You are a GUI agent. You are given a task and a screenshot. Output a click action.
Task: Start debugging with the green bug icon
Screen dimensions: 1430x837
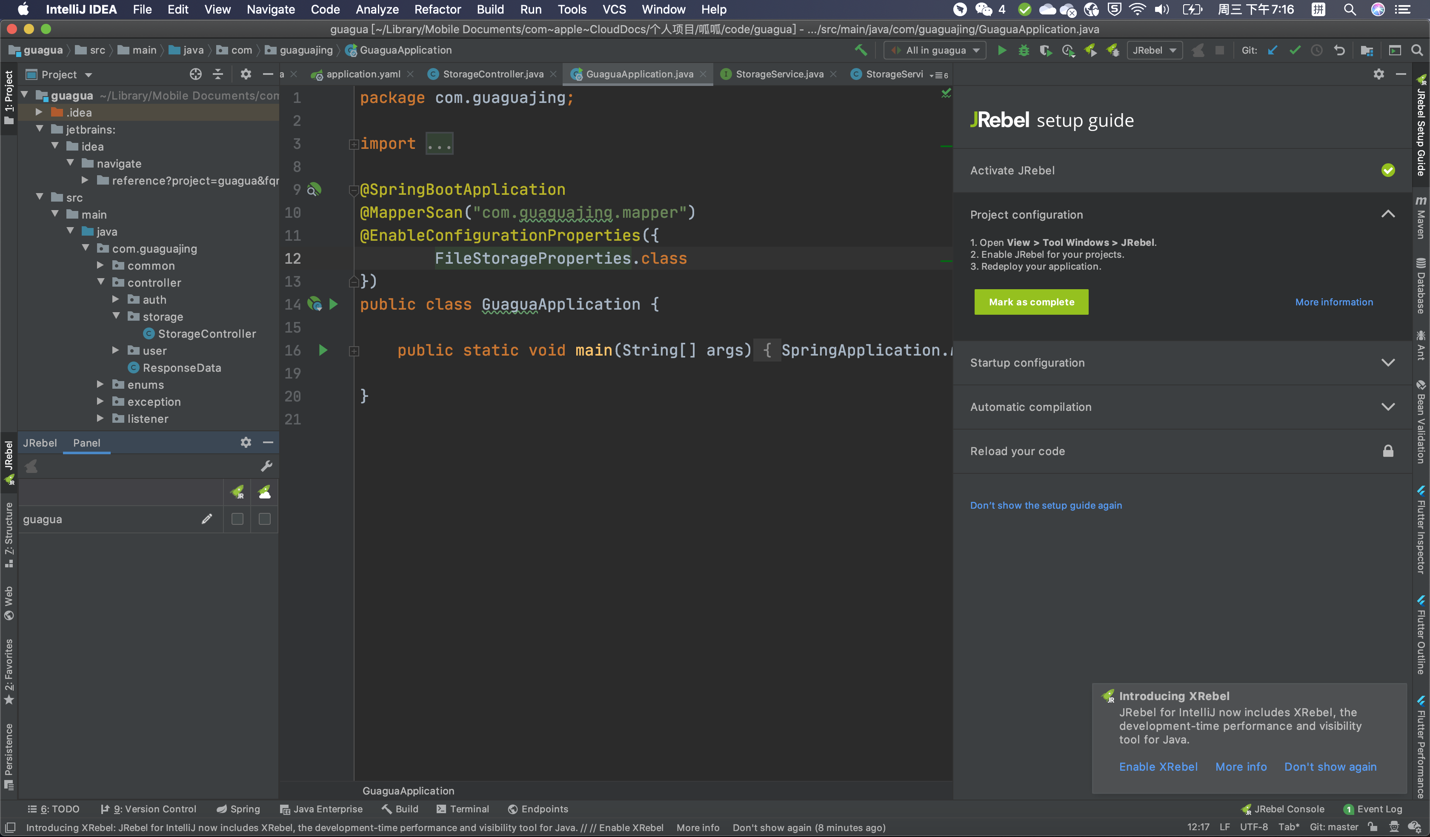(x=1023, y=51)
